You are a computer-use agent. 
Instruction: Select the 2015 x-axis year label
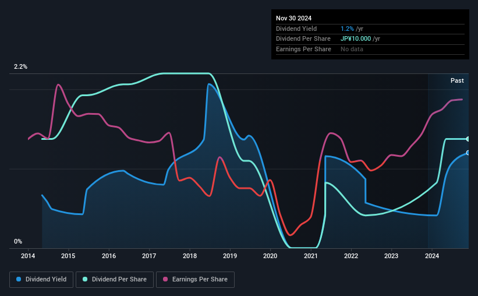point(68,256)
